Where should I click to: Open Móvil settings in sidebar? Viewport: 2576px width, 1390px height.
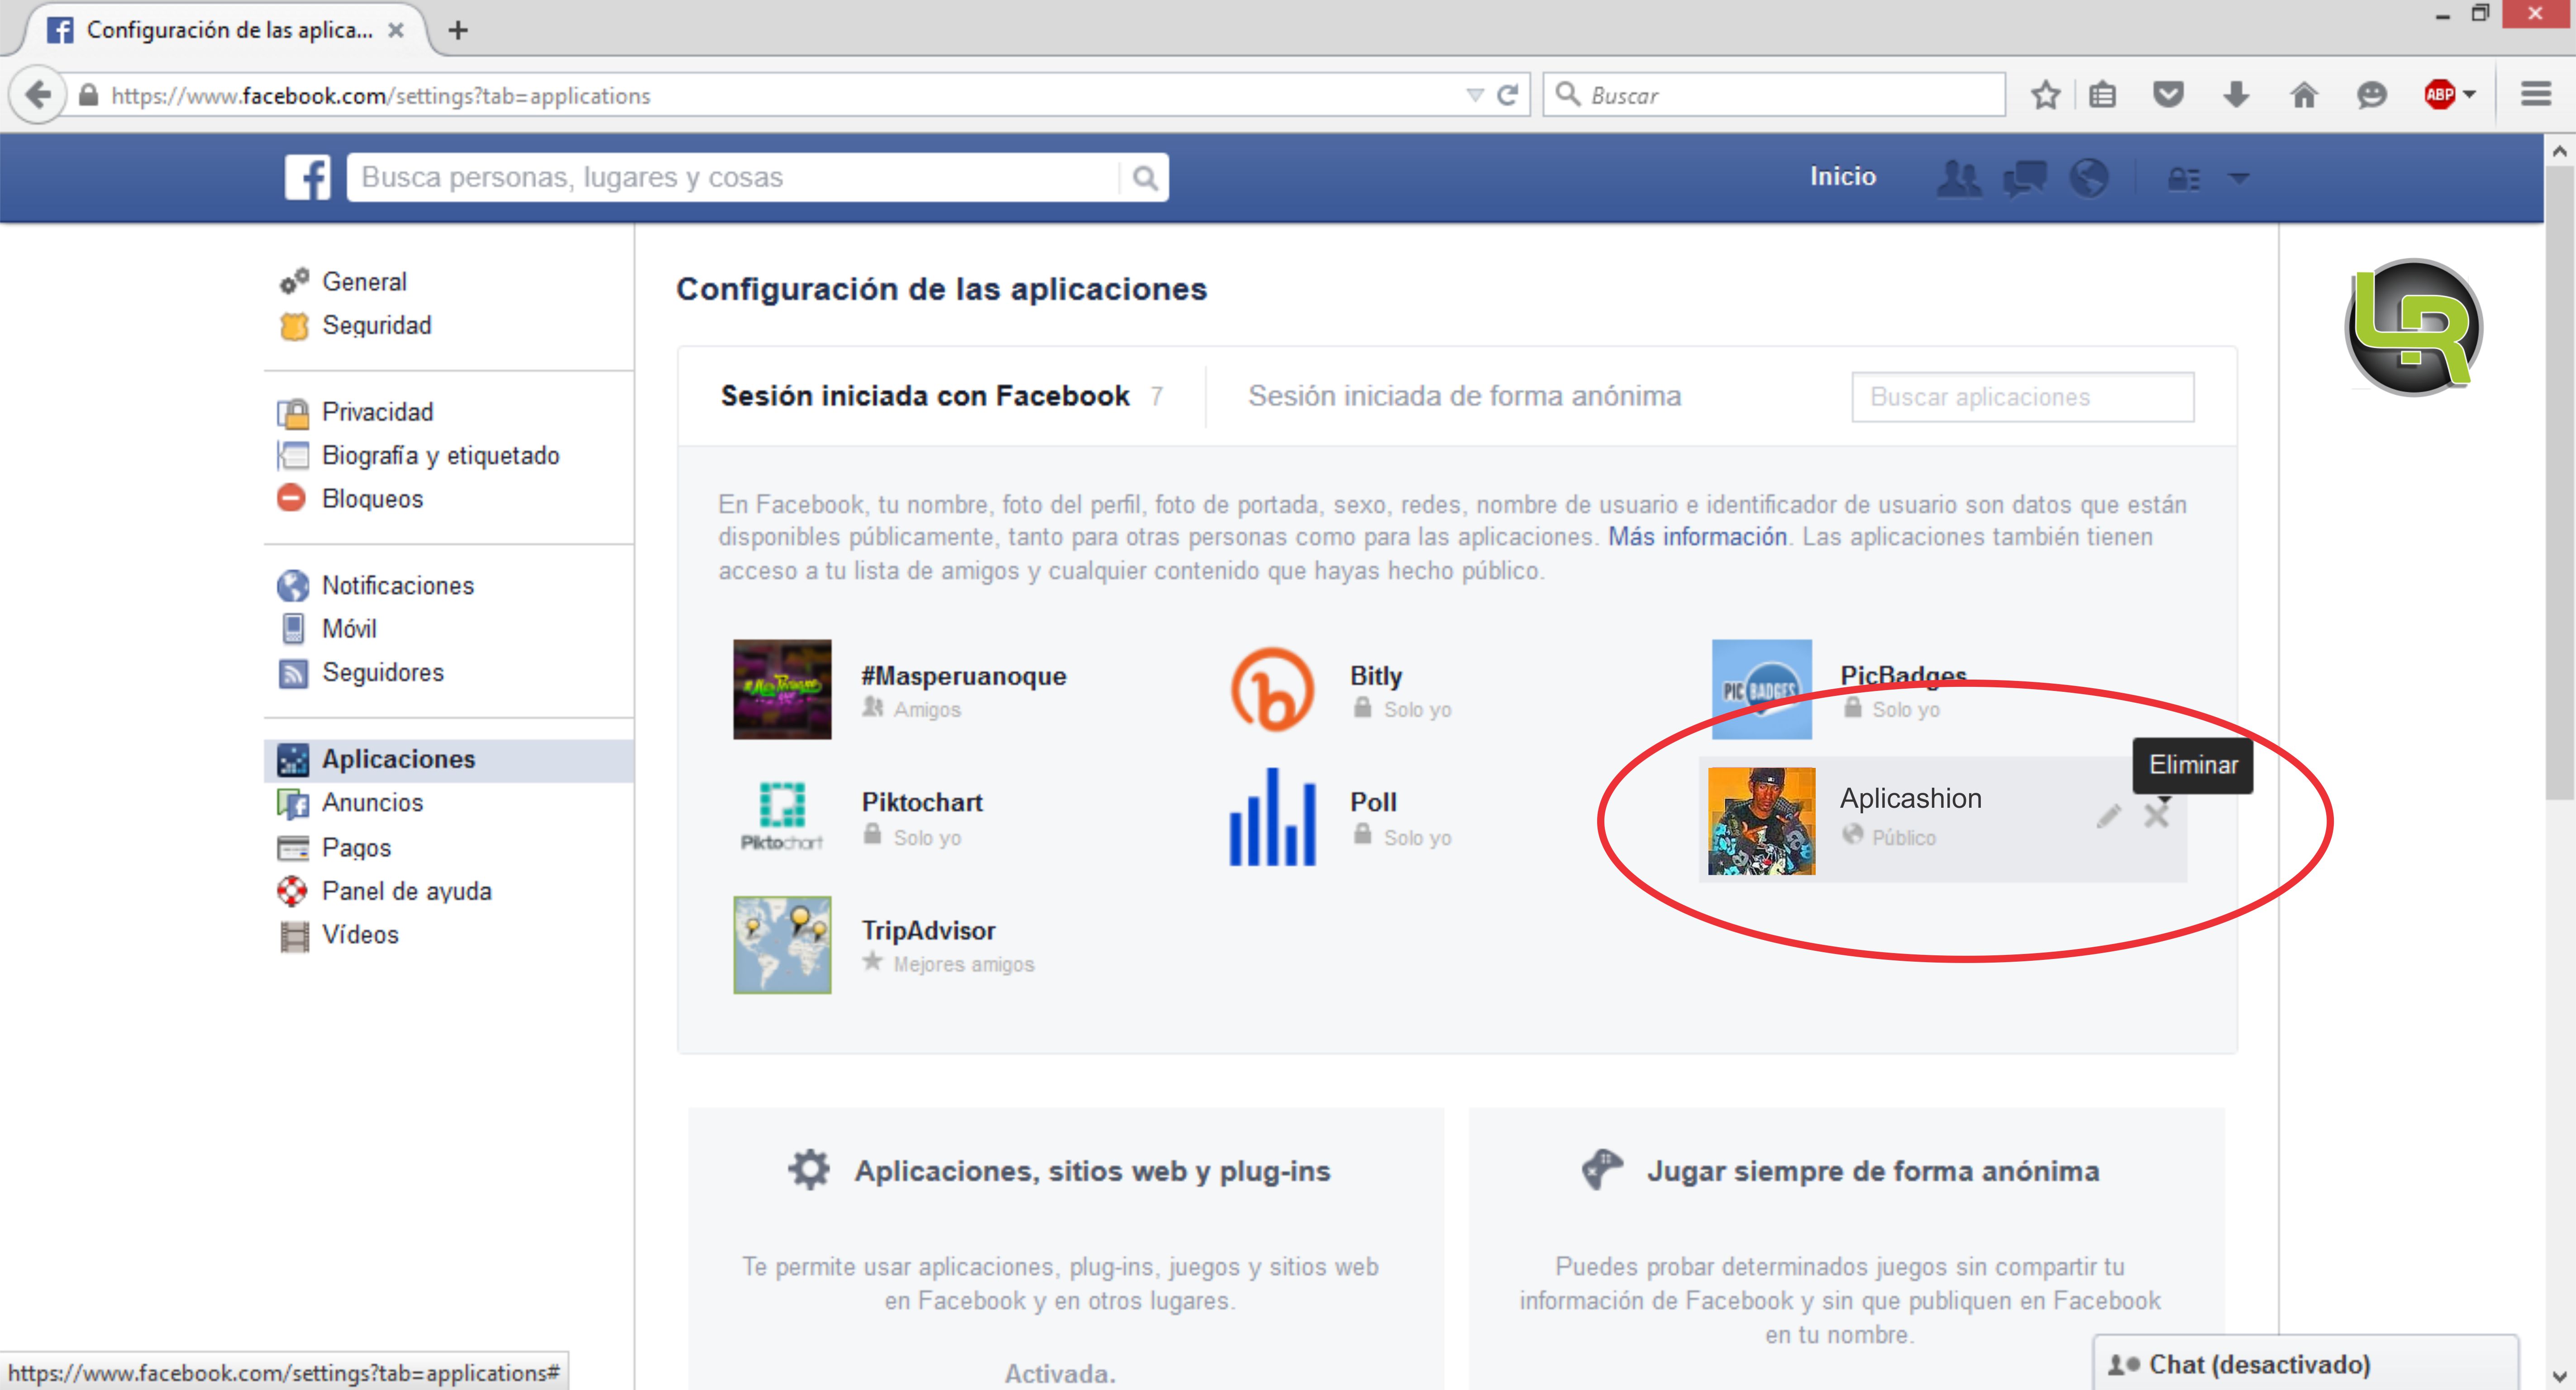pyautogui.click(x=349, y=628)
